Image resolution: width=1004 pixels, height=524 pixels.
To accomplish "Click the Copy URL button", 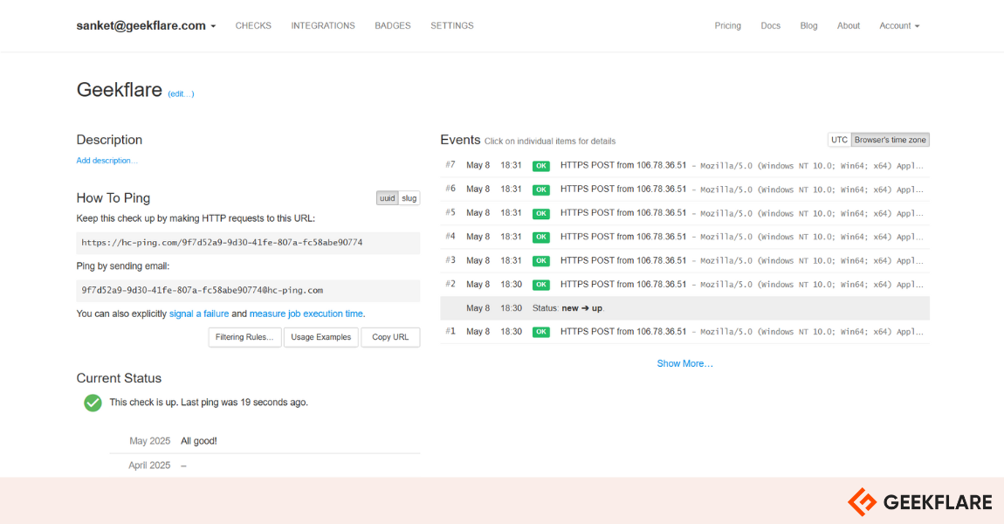I will [390, 337].
